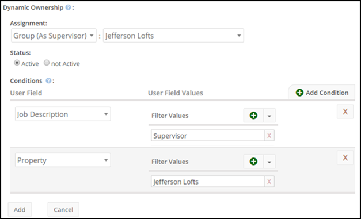Delete the Property condition row
The width and height of the screenshot is (361, 219).
click(345, 157)
